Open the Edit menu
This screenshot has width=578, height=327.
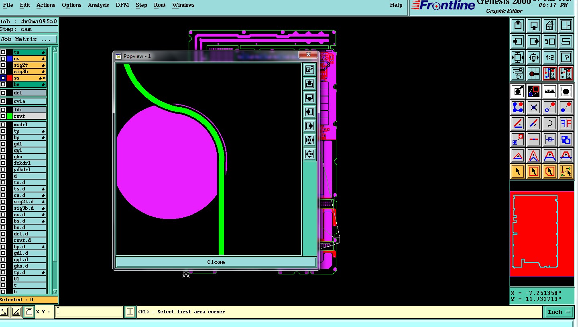click(x=25, y=5)
